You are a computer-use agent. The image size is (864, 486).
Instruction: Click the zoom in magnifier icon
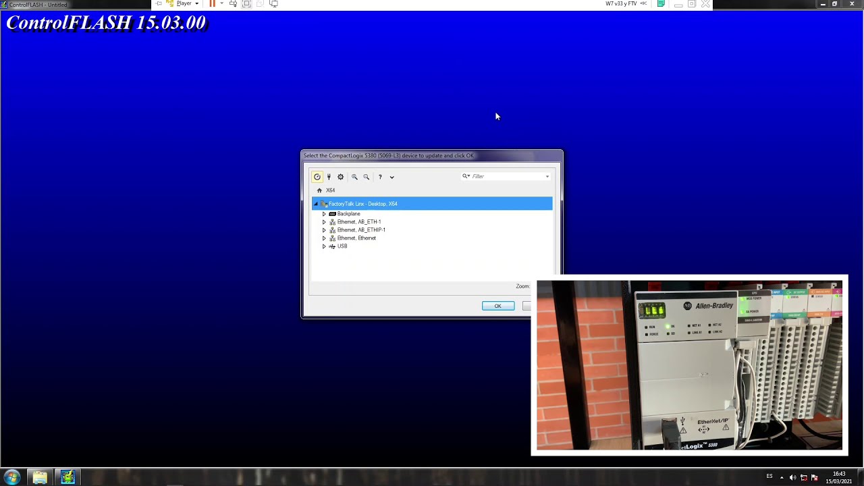coord(354,177)
